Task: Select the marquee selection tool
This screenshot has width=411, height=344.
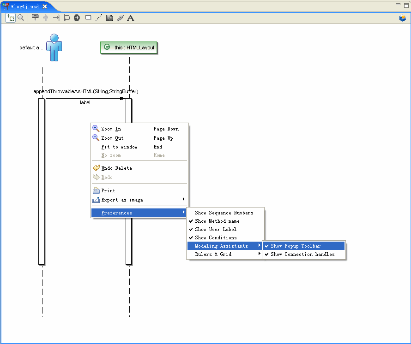Action: point(11,18)
